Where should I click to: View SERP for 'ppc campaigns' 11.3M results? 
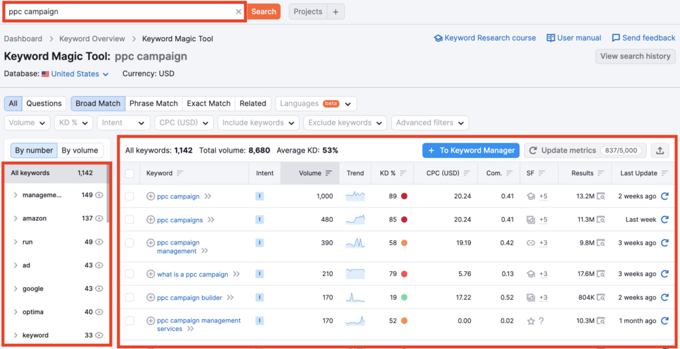(x=600, y=220)
